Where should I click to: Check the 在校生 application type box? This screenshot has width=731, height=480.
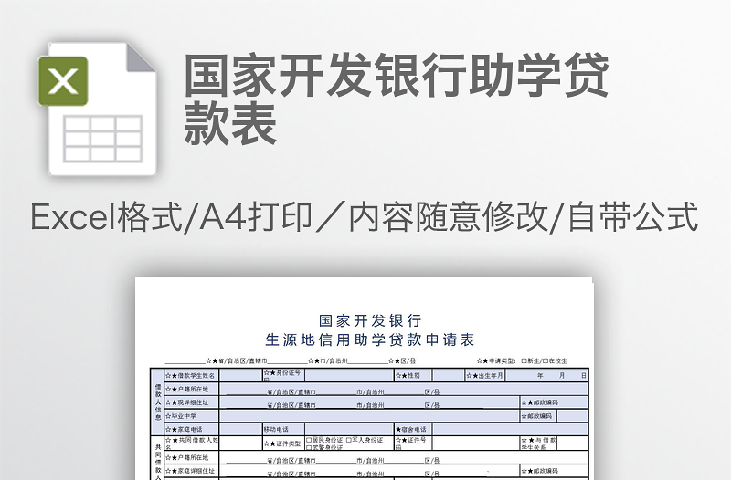tap(546, 360)
